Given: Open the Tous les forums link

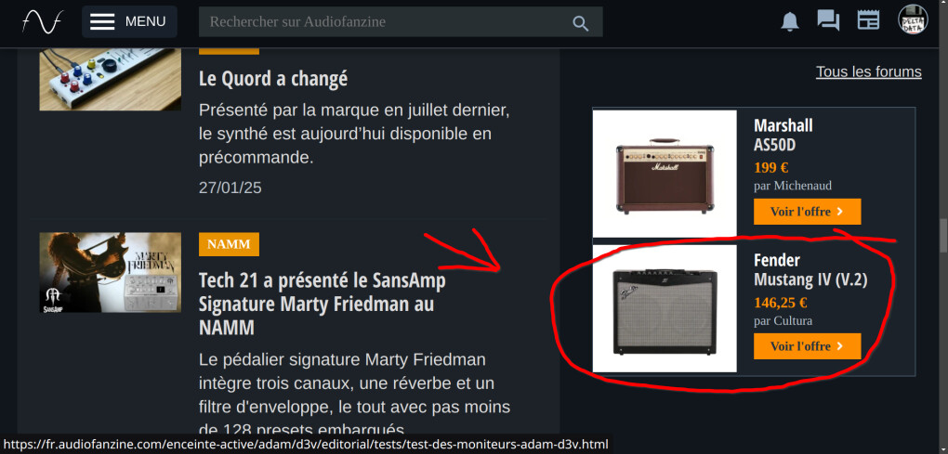Looking at the screenshot, I should click(869, 71).
